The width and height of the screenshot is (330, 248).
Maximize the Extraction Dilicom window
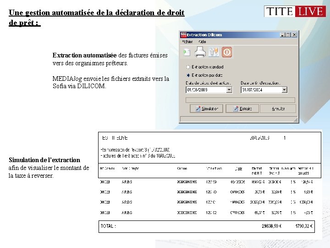[x=288, y=35]
